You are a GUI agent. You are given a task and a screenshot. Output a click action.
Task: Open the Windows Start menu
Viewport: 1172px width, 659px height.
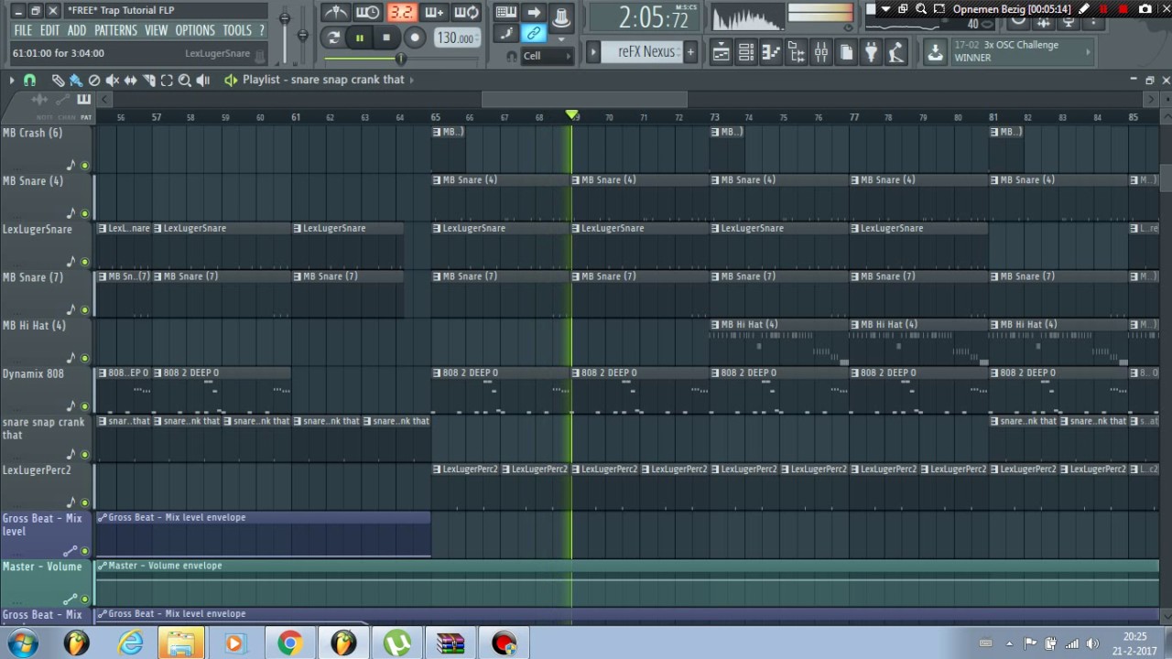point(22,643)
